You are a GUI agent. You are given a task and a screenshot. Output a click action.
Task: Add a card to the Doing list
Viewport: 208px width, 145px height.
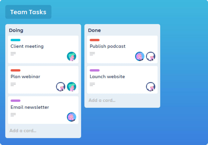[23, 131]
